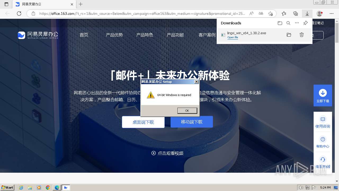Image resolution: width=339 pixels, height=191 pixels.
Task: Open tab actions menu icon
Action: point(6,4)
